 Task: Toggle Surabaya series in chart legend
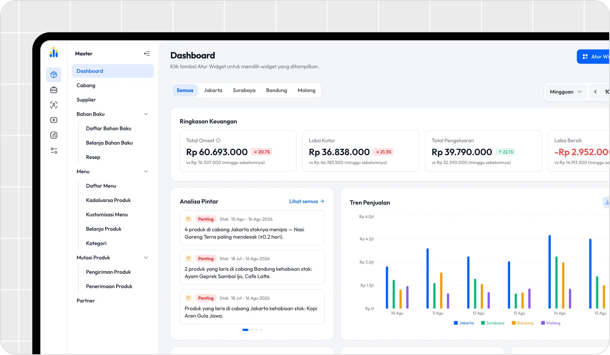click(493, 323)
